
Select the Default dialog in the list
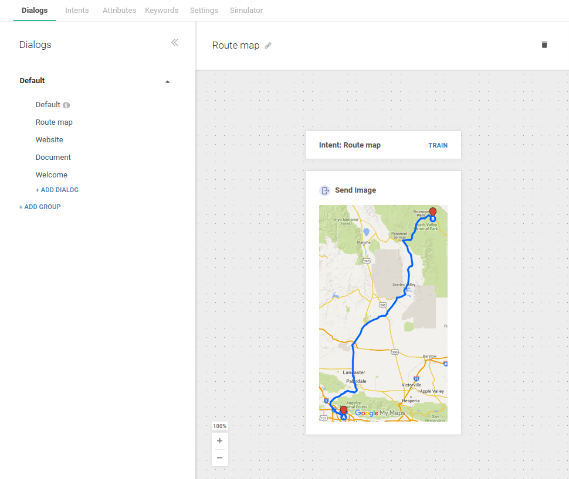(48, 105)
